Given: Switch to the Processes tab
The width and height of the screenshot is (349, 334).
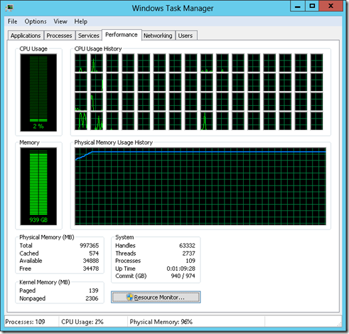Looking at the screenshot, I should coord(59,35).
